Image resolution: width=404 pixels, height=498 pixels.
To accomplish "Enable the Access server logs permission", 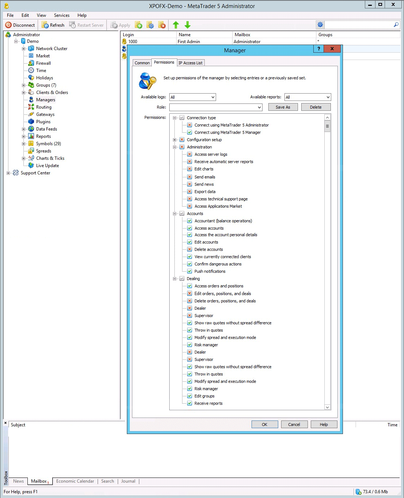I will coord(189,154).
